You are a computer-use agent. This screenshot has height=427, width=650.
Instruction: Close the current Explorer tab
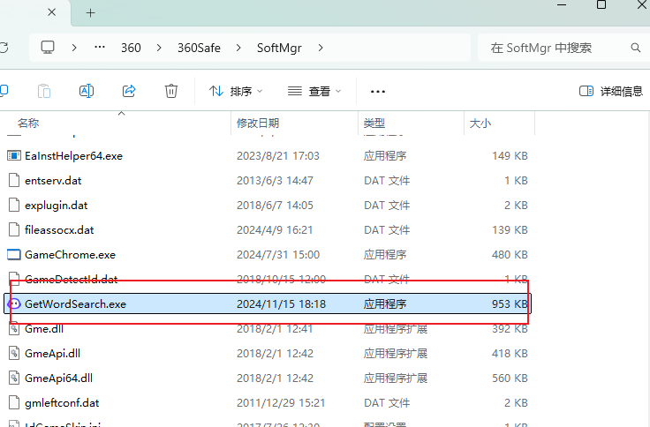52,12
